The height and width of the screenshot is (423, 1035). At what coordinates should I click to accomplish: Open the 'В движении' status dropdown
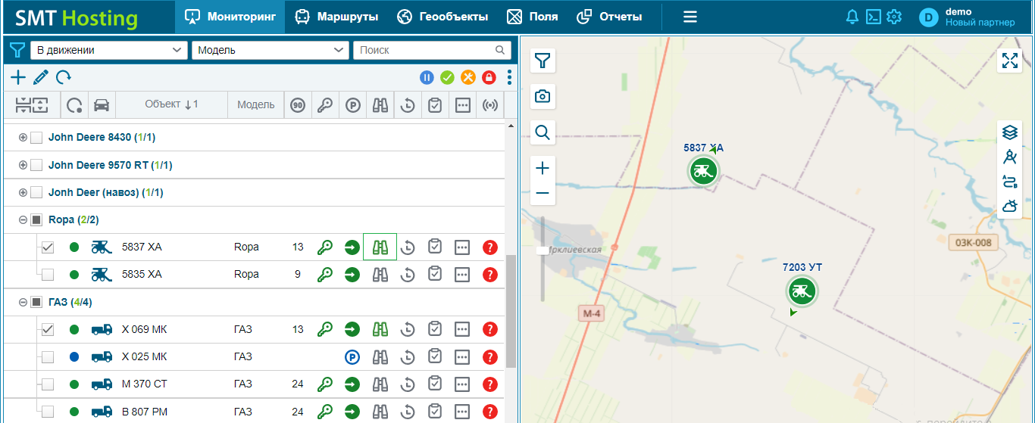[x=109, y=50]
